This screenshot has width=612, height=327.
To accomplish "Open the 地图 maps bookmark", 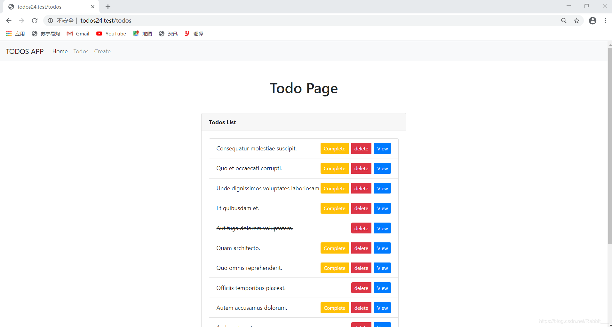I will pos(142,34).
